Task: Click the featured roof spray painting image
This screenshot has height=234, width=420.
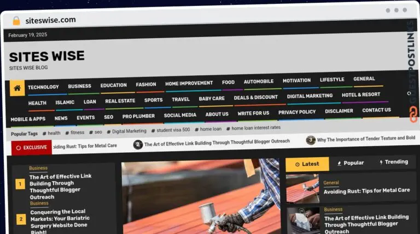Action: pos(200,197)
